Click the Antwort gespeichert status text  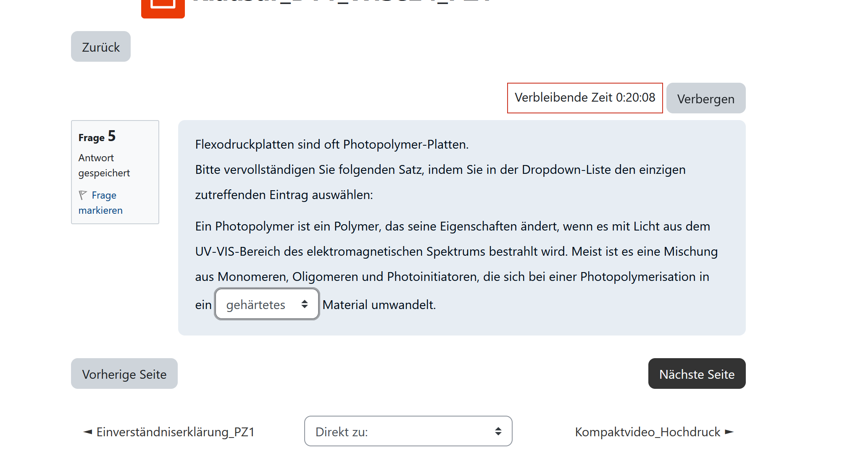click(x=104, y=165)
